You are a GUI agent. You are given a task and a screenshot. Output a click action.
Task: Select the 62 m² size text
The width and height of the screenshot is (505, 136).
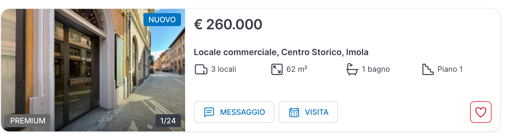point(297,69)
